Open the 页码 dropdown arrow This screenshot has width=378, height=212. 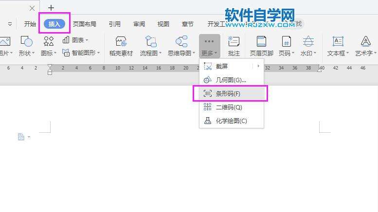[293, 53]
